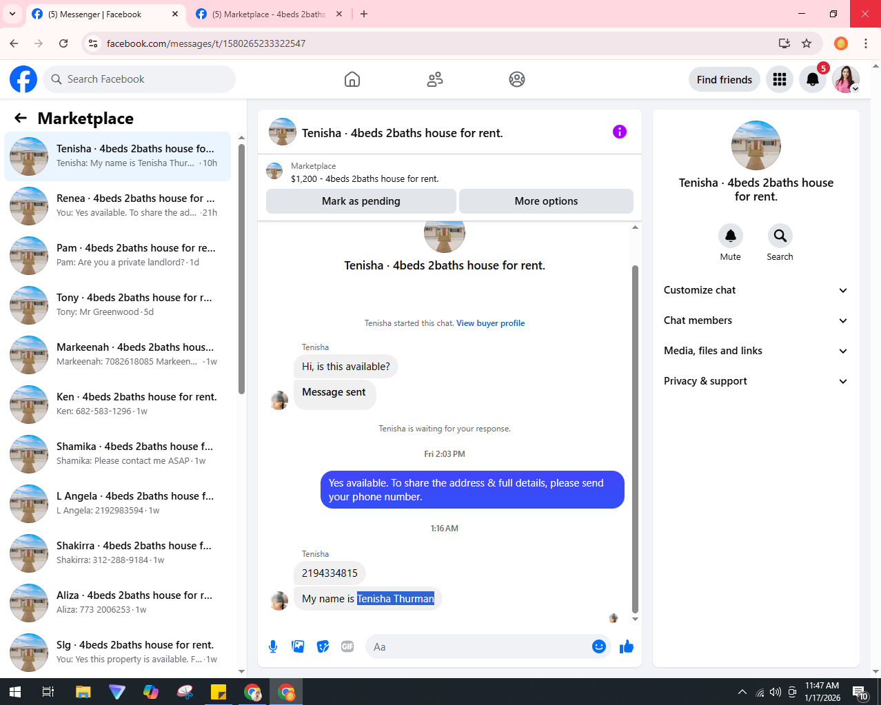Click the Aa message input box

pos(478,646)
